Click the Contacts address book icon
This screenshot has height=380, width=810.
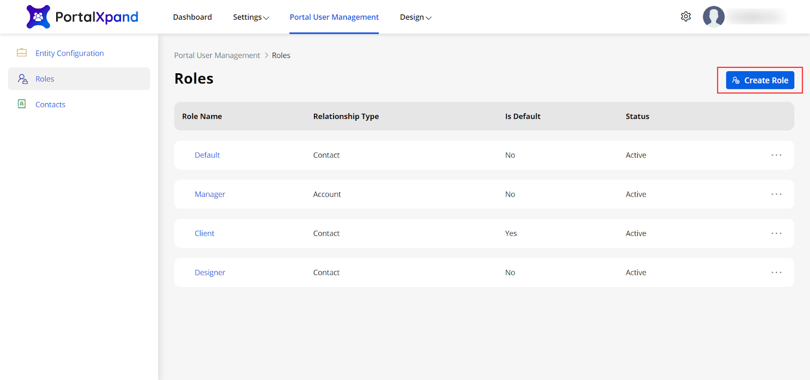22,104
